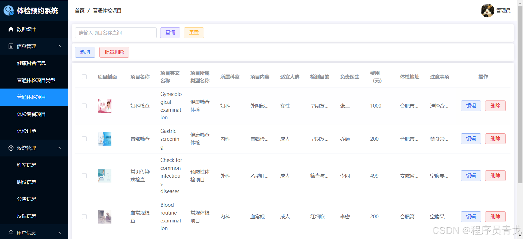
Task: Click the 重置 reset button
Action: click(194, 33)
